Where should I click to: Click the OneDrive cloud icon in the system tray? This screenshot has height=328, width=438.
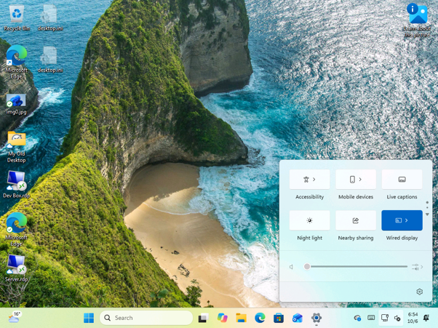pos(357,318)
